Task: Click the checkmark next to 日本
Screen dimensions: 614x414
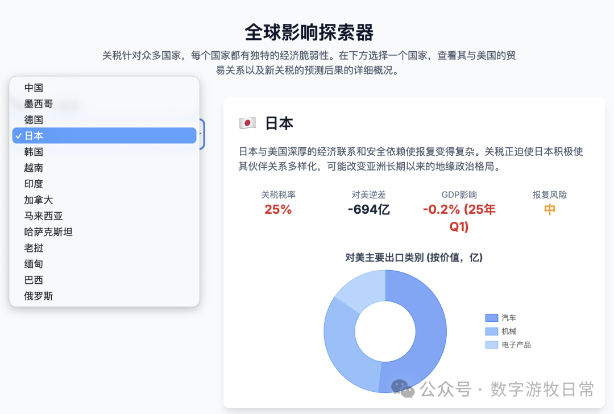Action: point(18,135)
